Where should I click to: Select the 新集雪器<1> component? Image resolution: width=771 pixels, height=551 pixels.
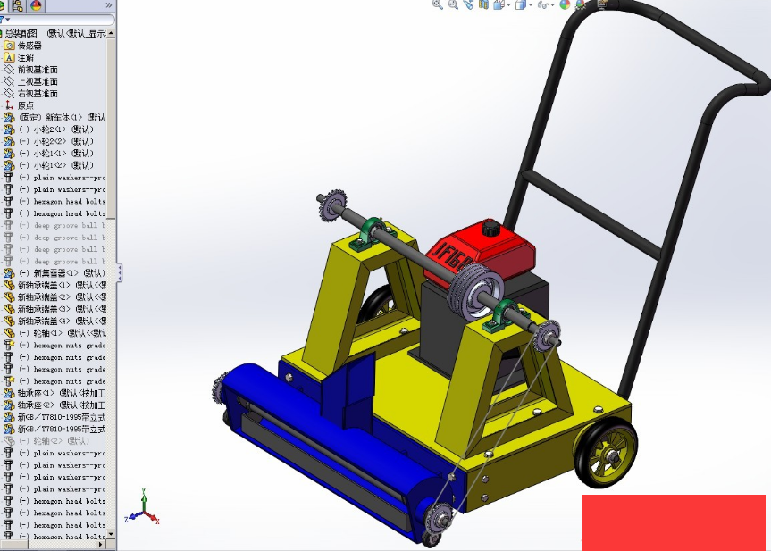pyautogui.click(x=54, y=272)
